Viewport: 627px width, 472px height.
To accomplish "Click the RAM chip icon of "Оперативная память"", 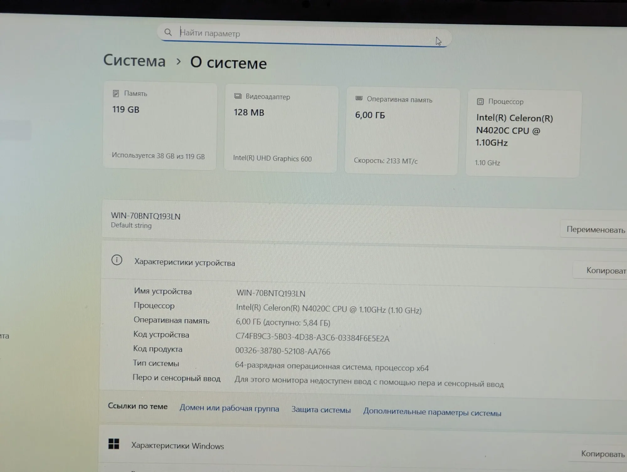I will click(x=359, y=98).
